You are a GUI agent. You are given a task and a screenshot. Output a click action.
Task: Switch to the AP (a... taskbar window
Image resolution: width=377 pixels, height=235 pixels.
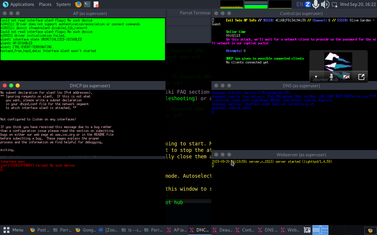point(176,230)
